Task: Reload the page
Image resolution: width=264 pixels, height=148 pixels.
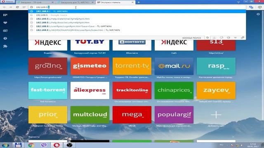Action: pos(17,7)
